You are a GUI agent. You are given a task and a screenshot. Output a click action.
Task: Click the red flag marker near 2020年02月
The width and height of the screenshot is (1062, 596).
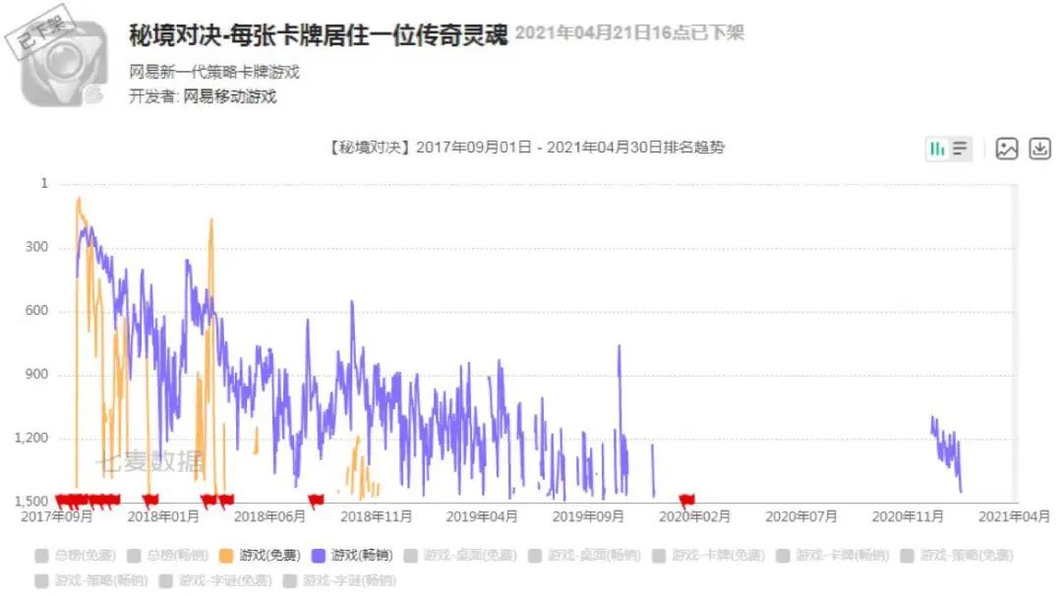[x=686, y=502]
